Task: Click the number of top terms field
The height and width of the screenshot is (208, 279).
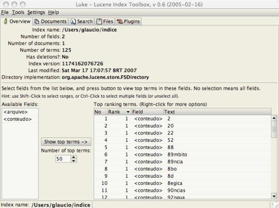Action: pos(62,159)
